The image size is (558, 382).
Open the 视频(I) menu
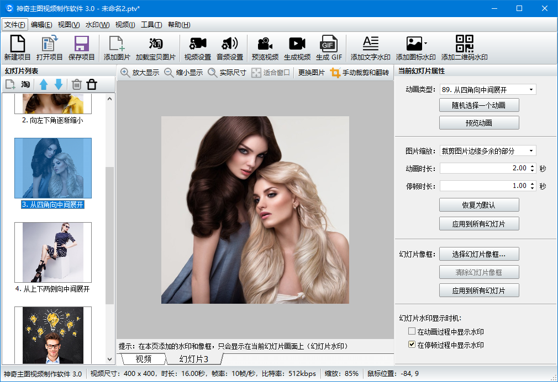point(125,24)
